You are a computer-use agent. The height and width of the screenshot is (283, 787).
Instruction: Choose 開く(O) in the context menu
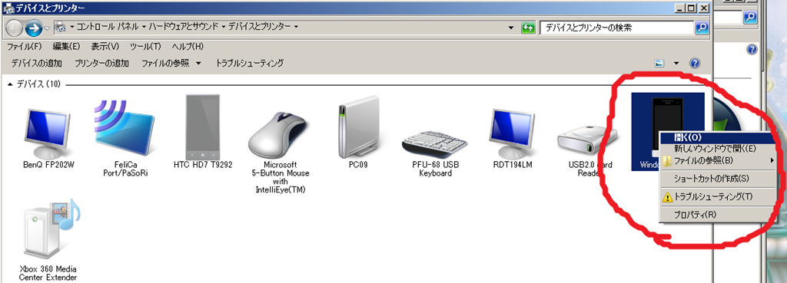[x=717, y=137]
